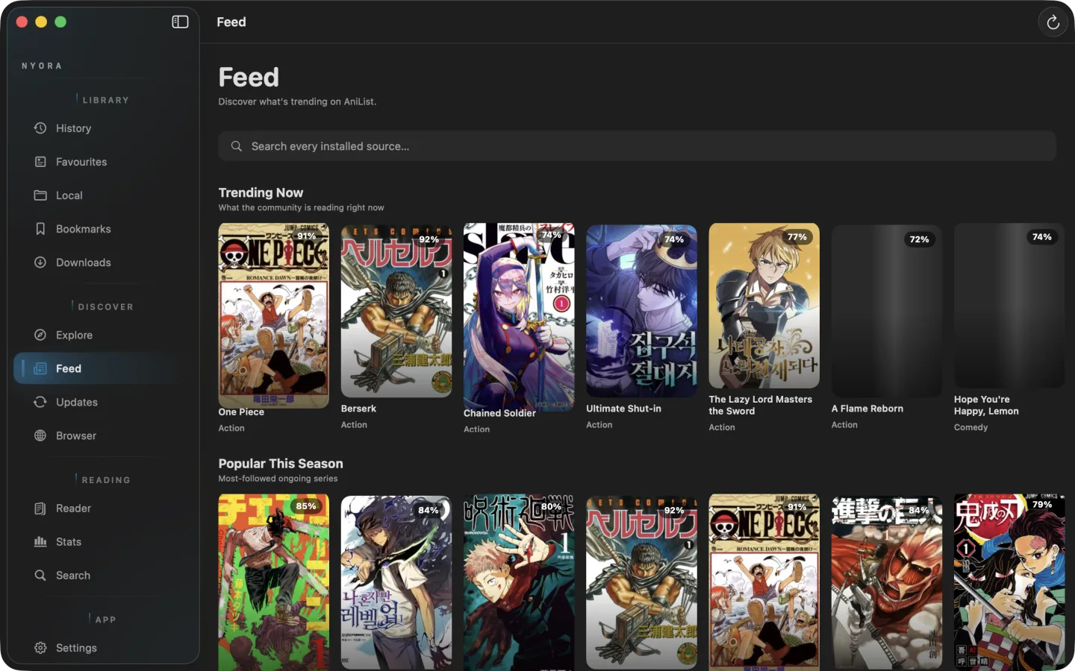Click the Local folder icon
Screen dimensions: 1075x671
tap(40, 195)
